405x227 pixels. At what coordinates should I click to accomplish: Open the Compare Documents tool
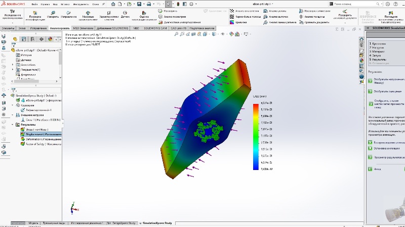(x=302, y=22)
